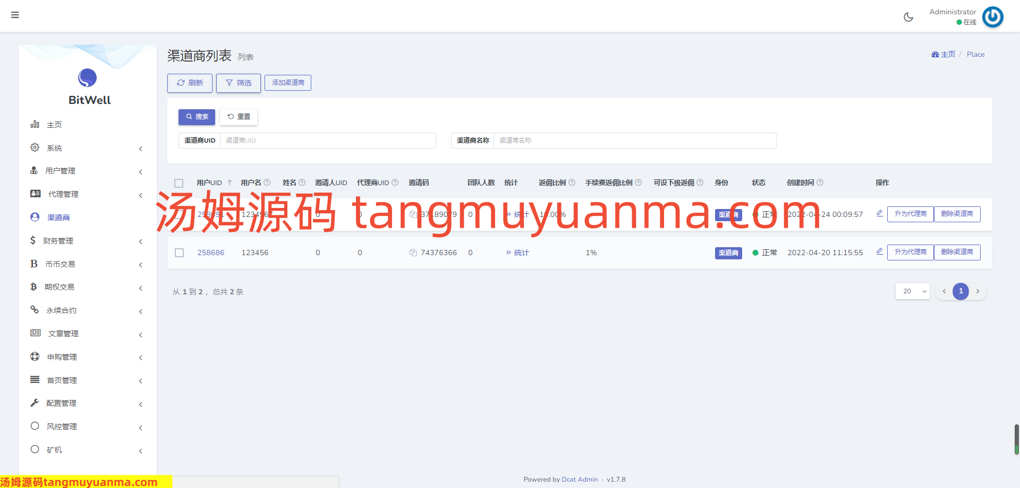Toggle the select-all checkbox in table header
This screenshot has height=488, width=1020.
click(x=179, y=183)
